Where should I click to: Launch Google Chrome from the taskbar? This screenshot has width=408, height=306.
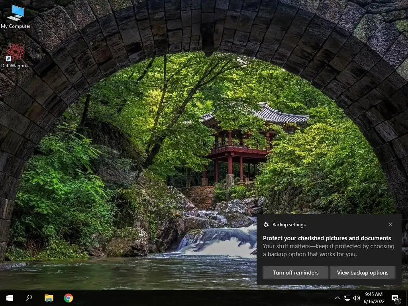pyautogui.click(x=69, y=298)
